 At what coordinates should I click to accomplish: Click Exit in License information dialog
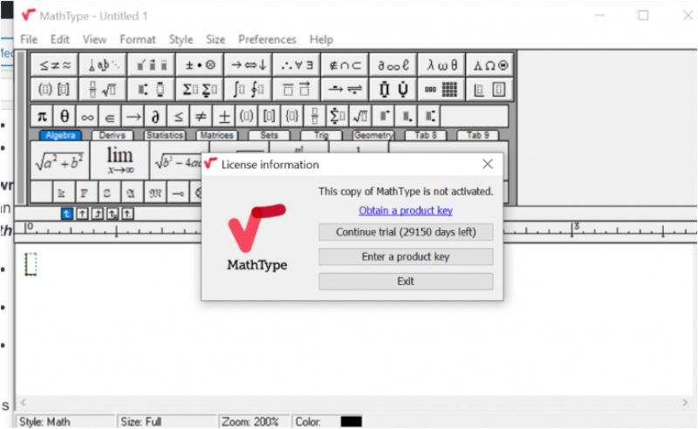tap(406, 282)
